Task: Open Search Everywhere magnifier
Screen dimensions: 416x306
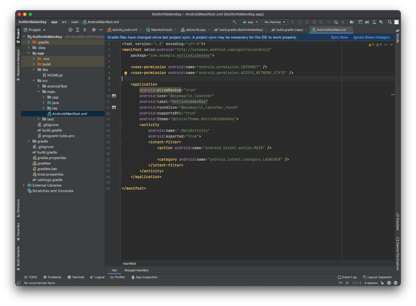Action: [x=390, y=22]
